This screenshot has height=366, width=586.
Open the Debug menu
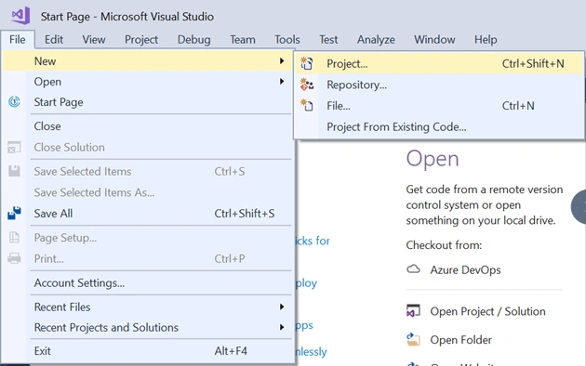(194, 40)
